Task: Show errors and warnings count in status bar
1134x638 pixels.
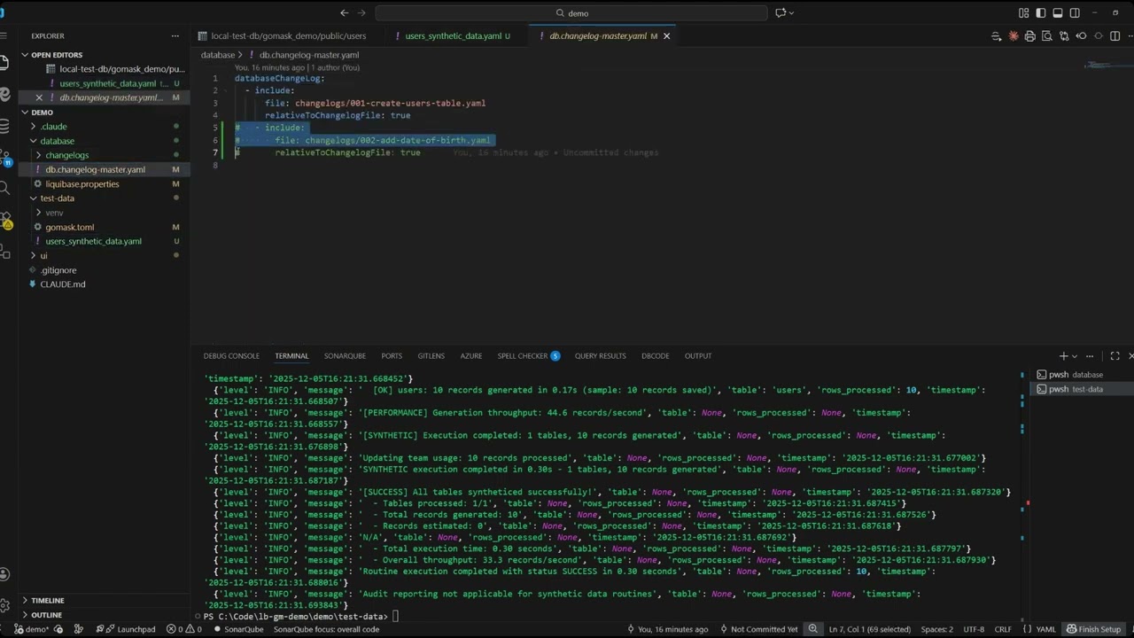Action: pos(184,630)
